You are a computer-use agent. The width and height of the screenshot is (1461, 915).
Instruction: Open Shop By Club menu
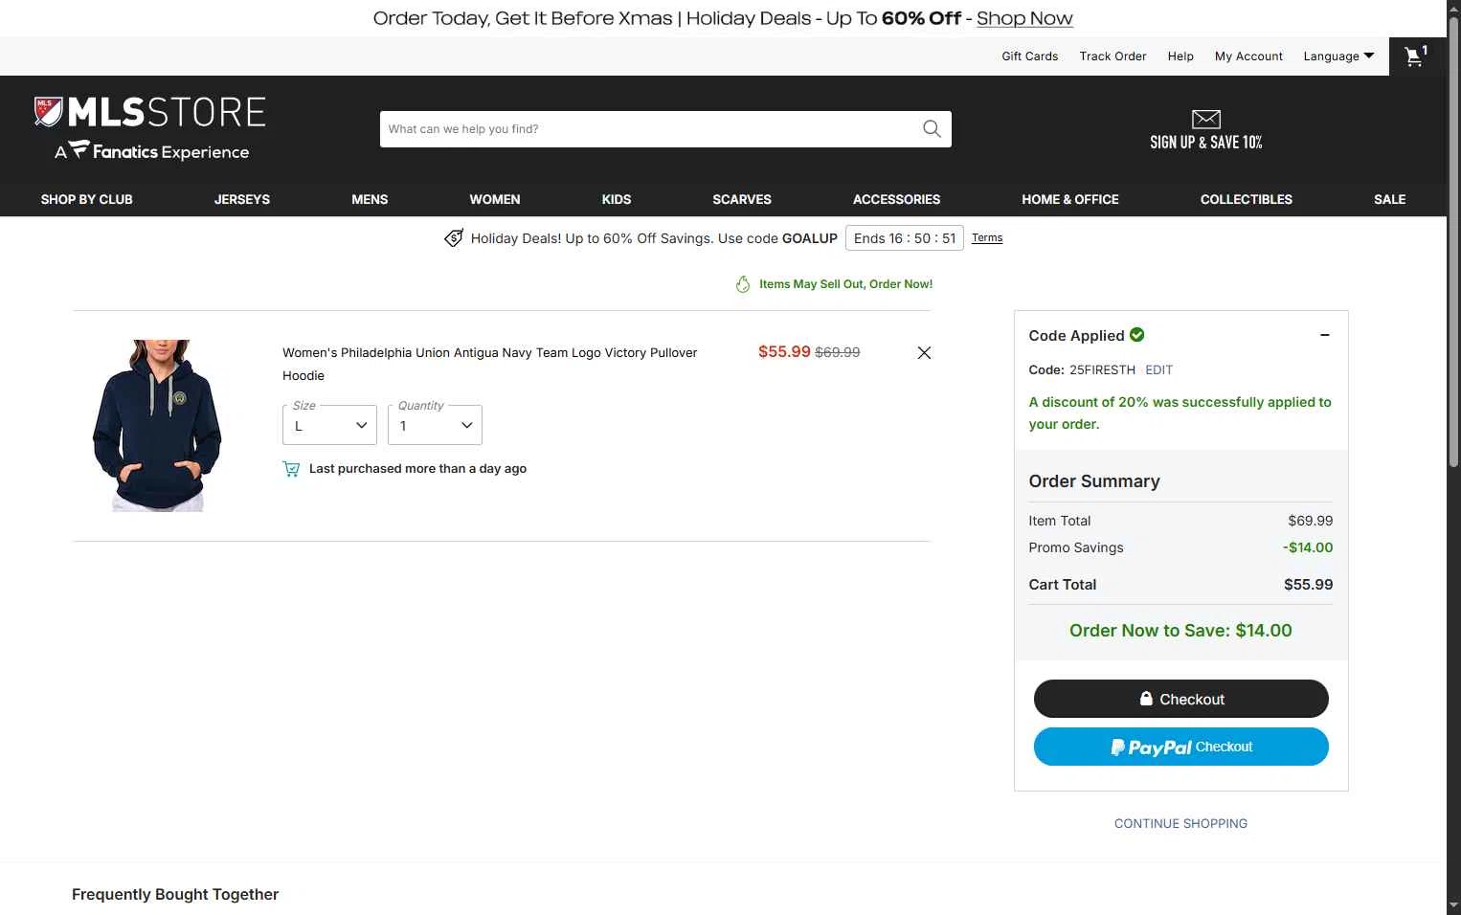click(87, 199)
